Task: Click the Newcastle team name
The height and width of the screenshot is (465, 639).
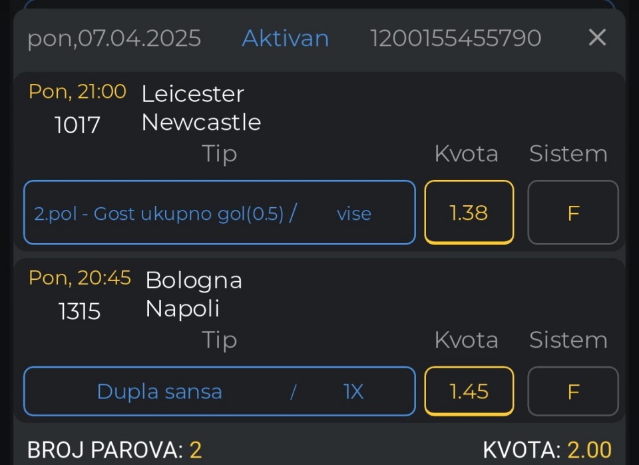Action: pyautogui.click(x=201, y=123)
